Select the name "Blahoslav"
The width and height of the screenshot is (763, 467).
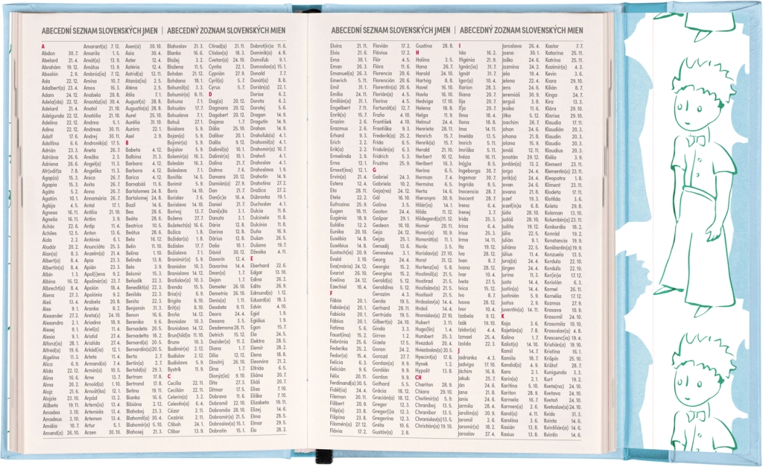[x=177, y=46]
